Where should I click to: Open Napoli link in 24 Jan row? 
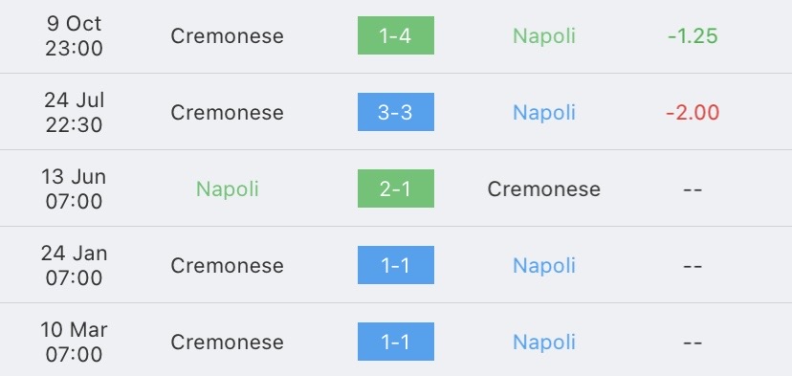tap(544, 266)
